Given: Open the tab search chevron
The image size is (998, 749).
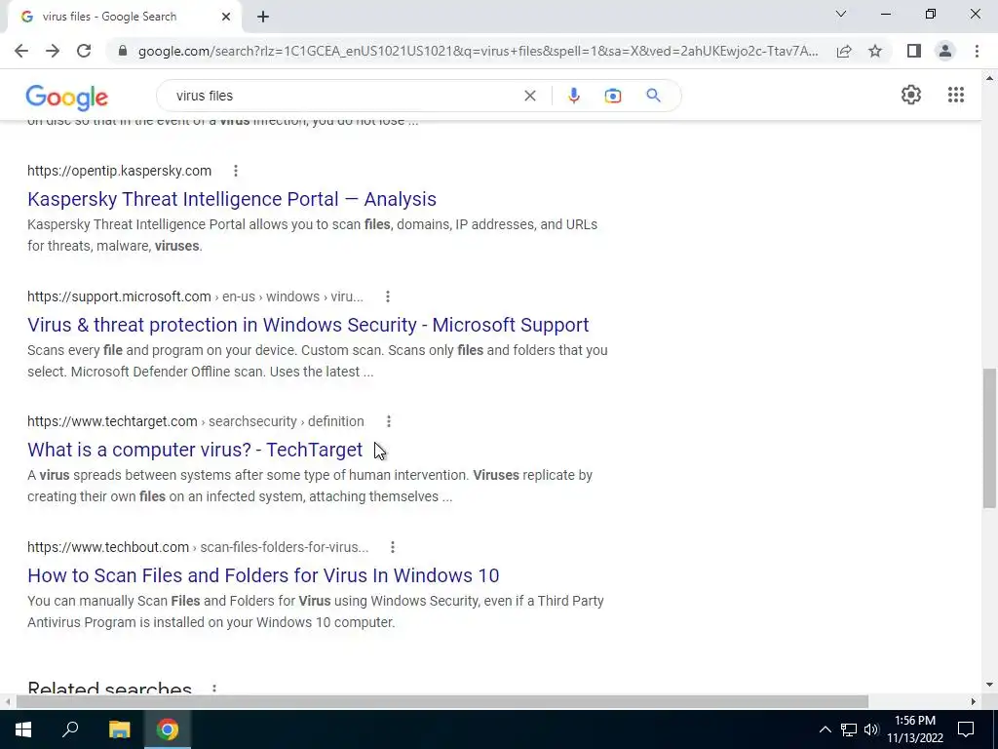Looking at the screenshot, I should point(841,14).
